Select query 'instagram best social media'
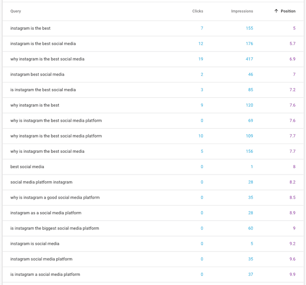Image resolution: width=306 pixels, height=285 pixels. 37,75
